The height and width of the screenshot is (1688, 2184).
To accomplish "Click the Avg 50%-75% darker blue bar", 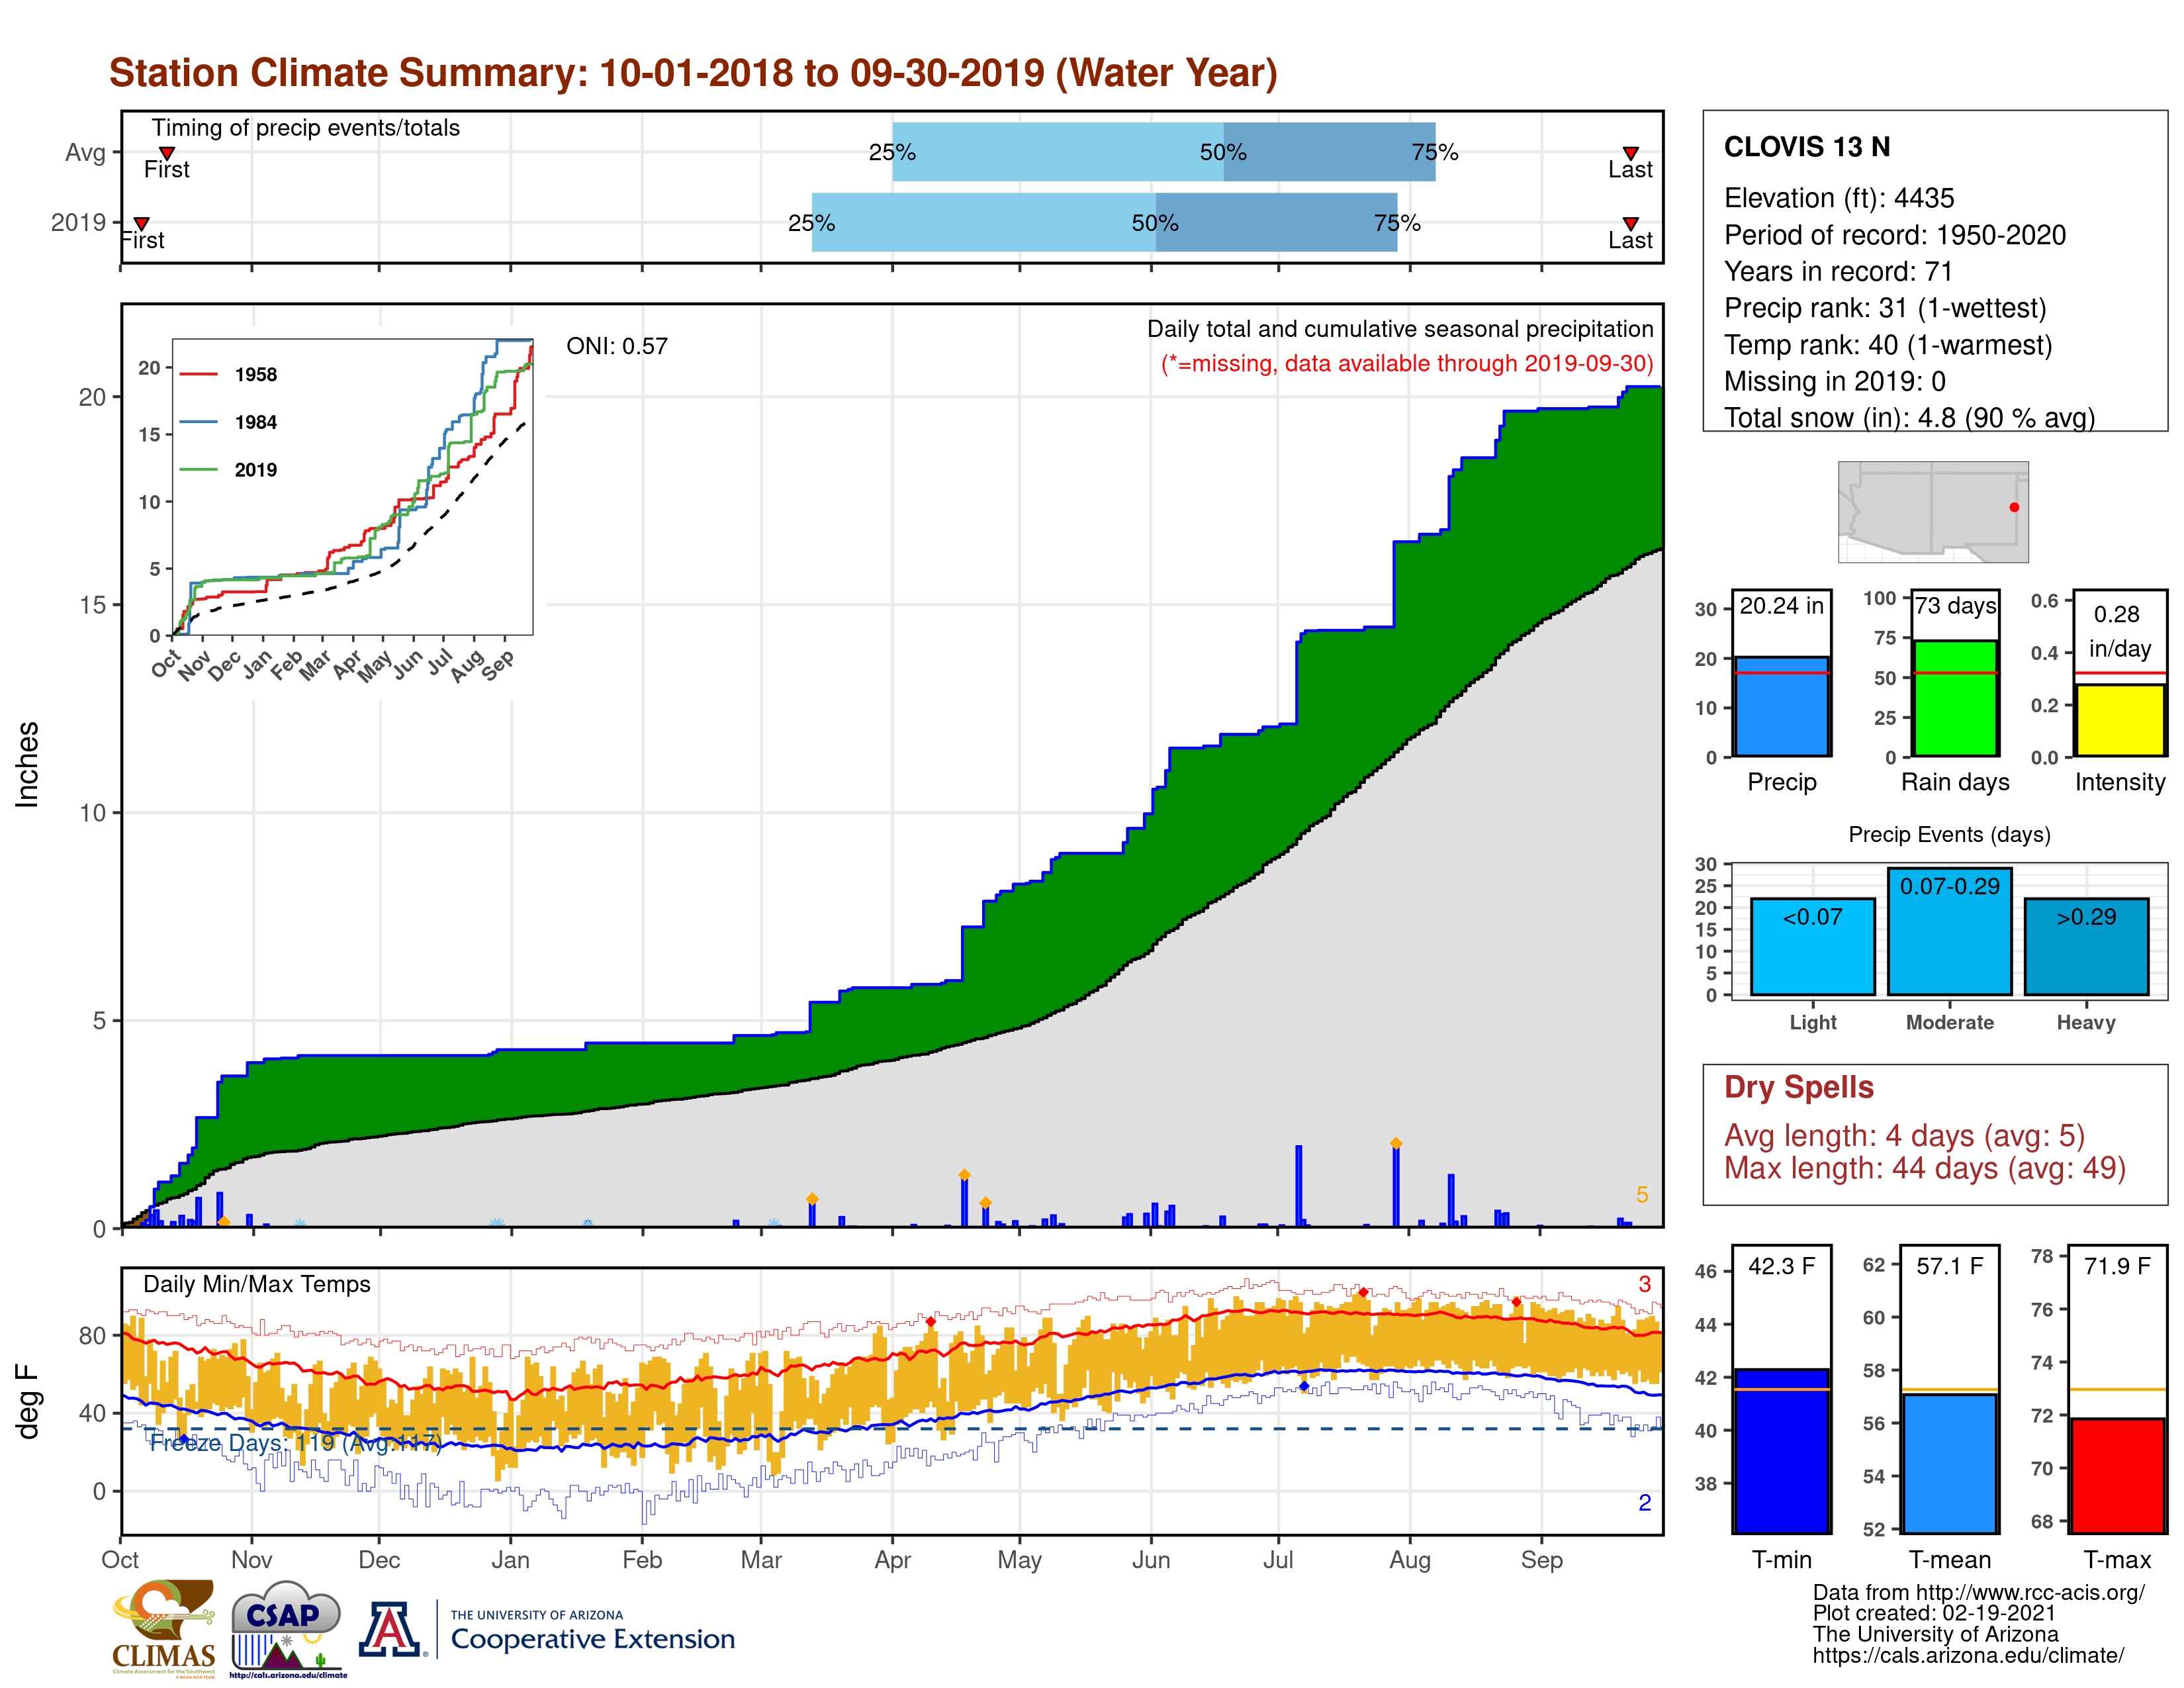I will click(x=1329, y=152).
